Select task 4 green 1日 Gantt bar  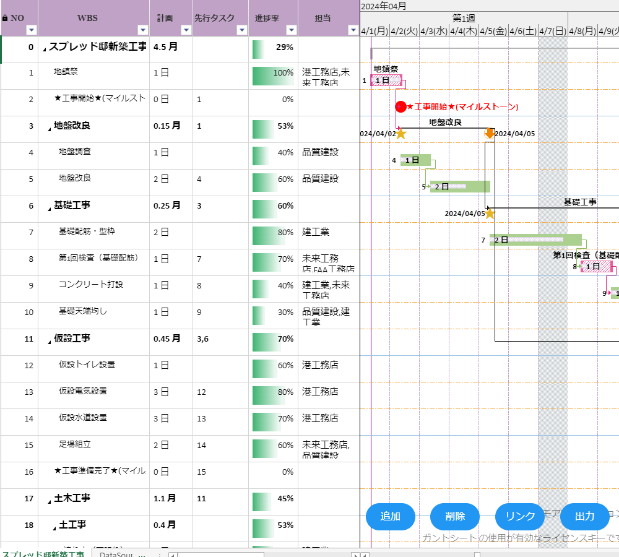click(x=415, y=160)
